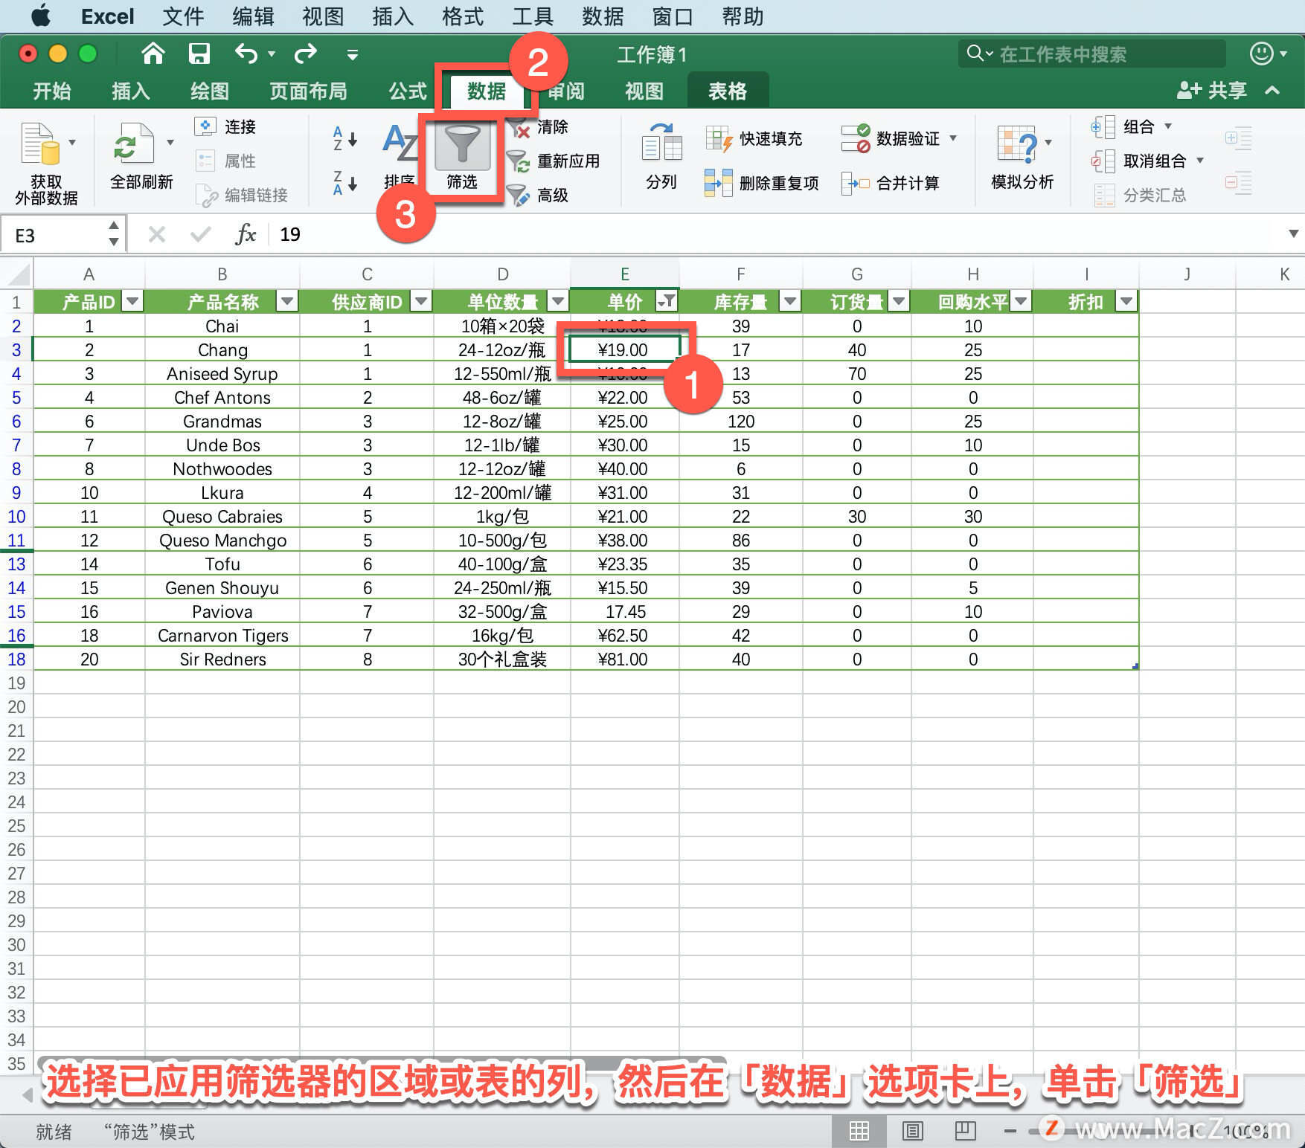Click the Filter funnel button

coord(462,158)
